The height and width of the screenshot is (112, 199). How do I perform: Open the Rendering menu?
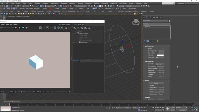point(64,3)
